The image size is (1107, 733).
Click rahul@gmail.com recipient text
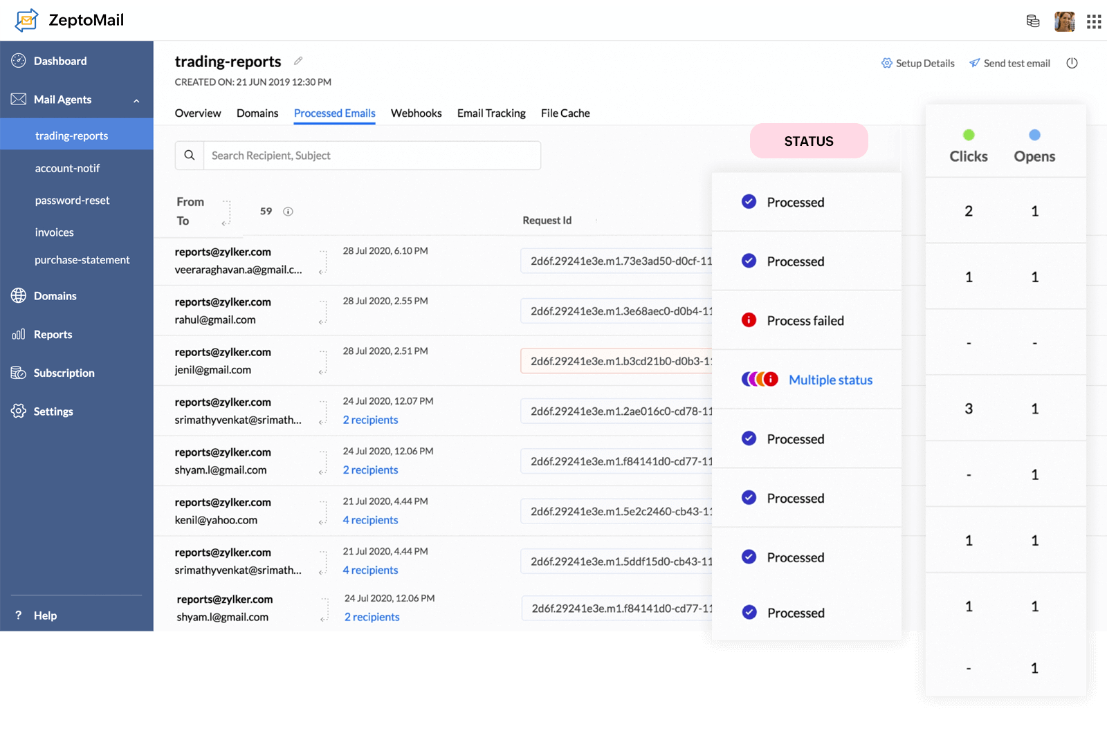(x=215, y=319)
